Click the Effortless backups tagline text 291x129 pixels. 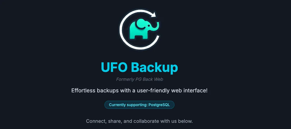pyautogui.click(x=139, y=91)
